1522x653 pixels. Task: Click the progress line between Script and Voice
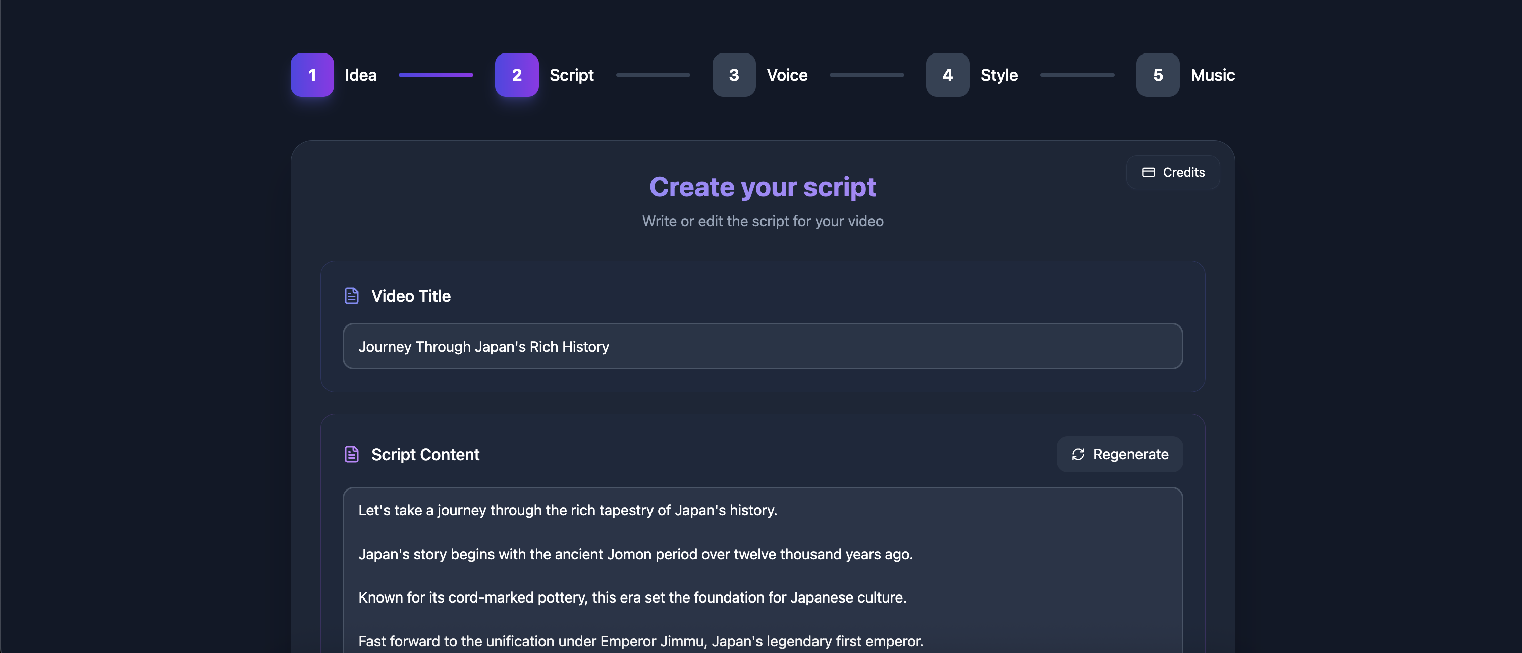653,75
